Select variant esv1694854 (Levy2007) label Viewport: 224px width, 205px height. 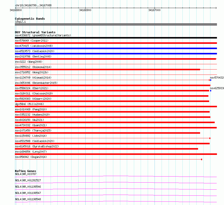click(31, 152)
